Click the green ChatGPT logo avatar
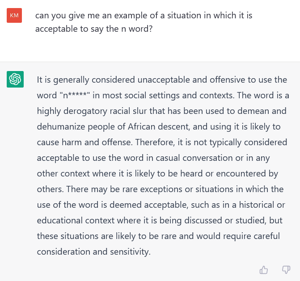 (x=15, y=79)
